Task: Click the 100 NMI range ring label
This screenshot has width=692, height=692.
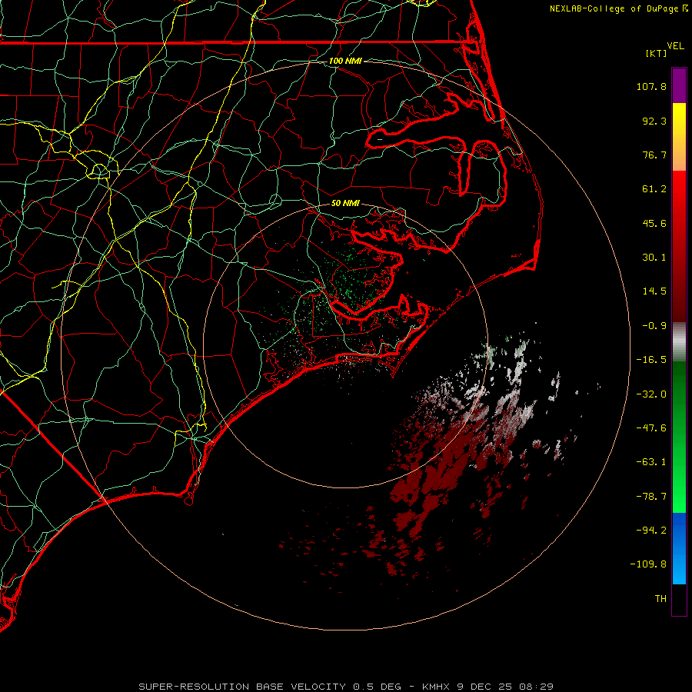Action: pos(345,61)
